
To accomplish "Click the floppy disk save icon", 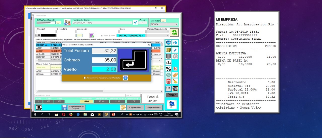I will point(64,108).
